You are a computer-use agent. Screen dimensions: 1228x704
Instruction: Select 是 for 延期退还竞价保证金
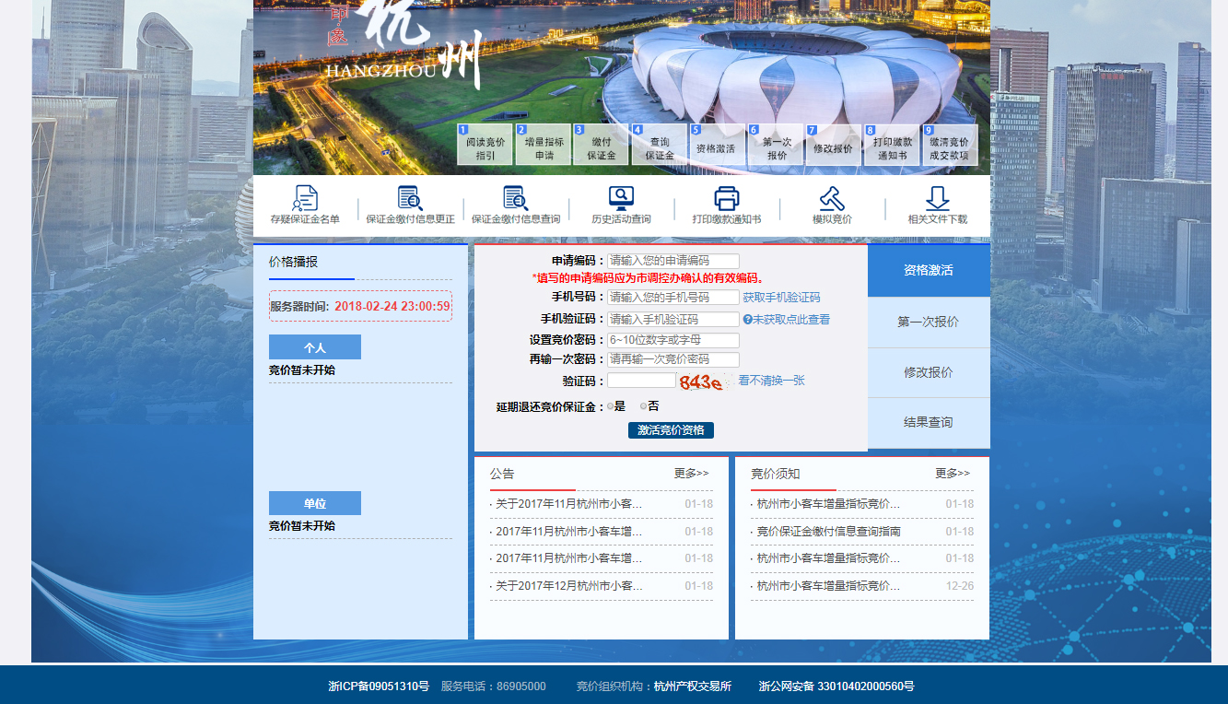pyautogui.click(x=611, y=406)
